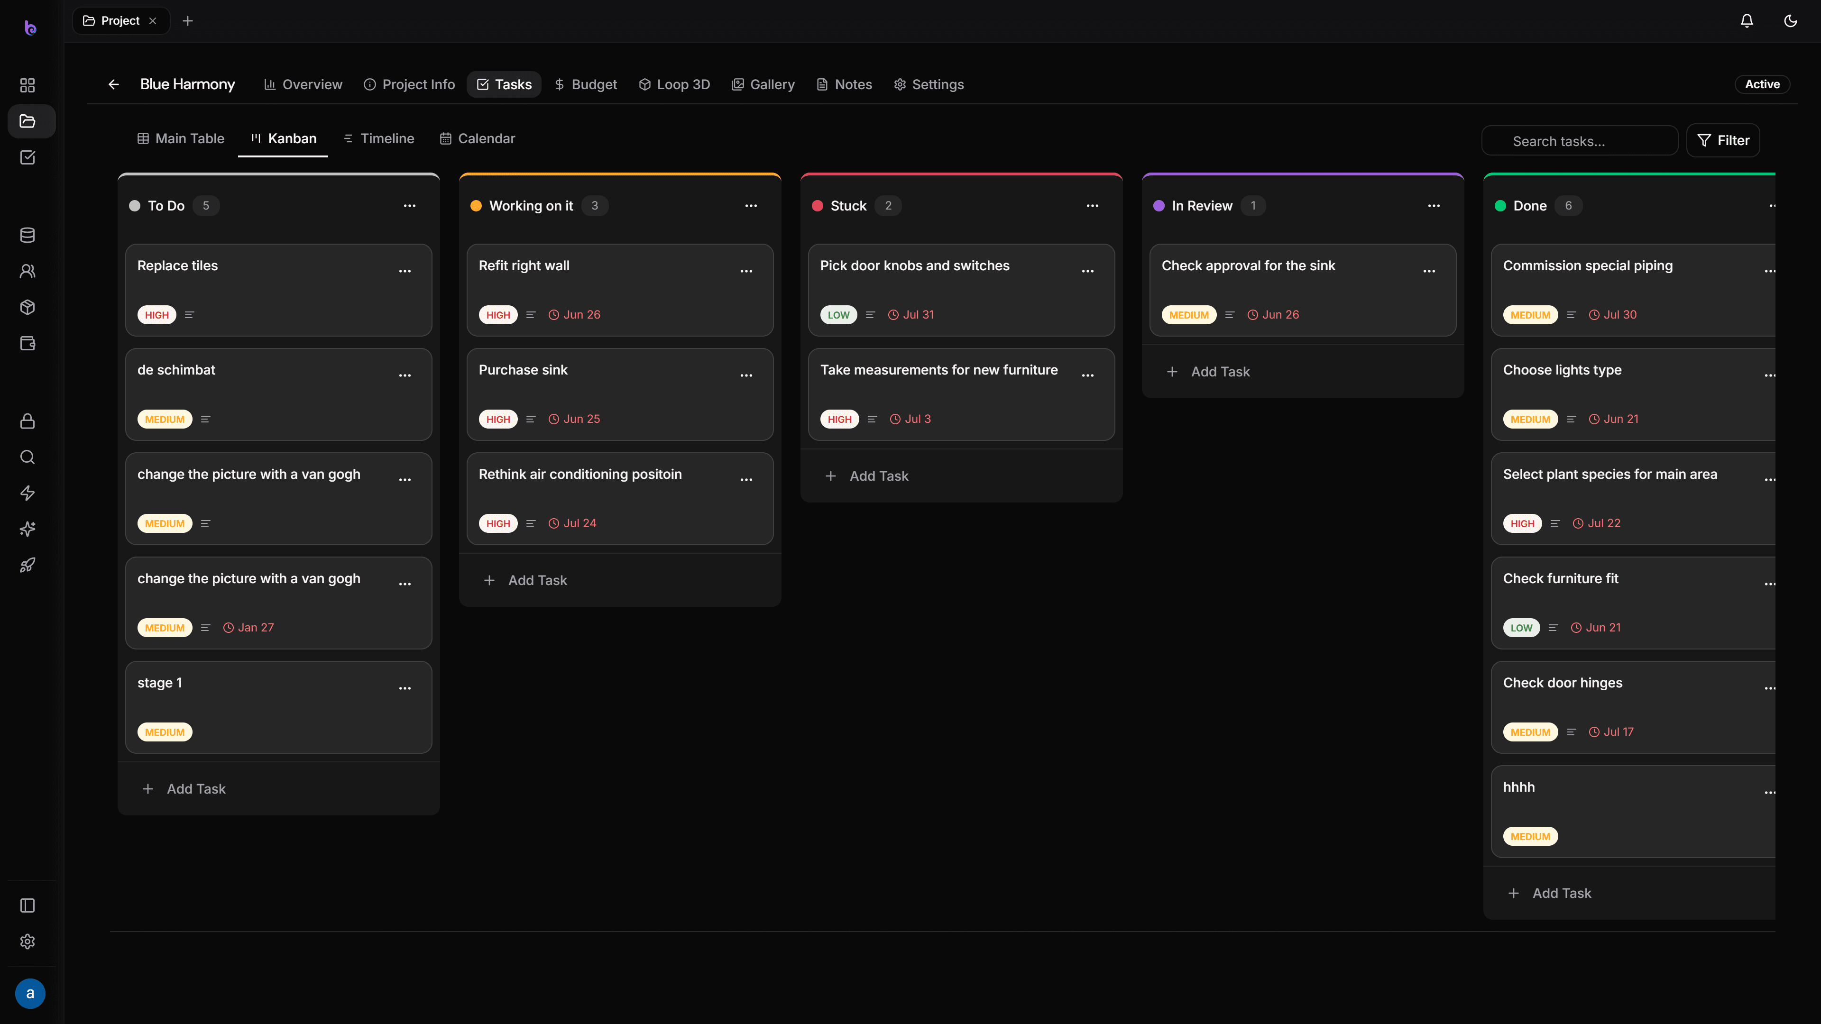Open the Rethink air conditioning positoin card
The height and width of the screenshot is (1024, 1821).
click(x=620, y=499)
